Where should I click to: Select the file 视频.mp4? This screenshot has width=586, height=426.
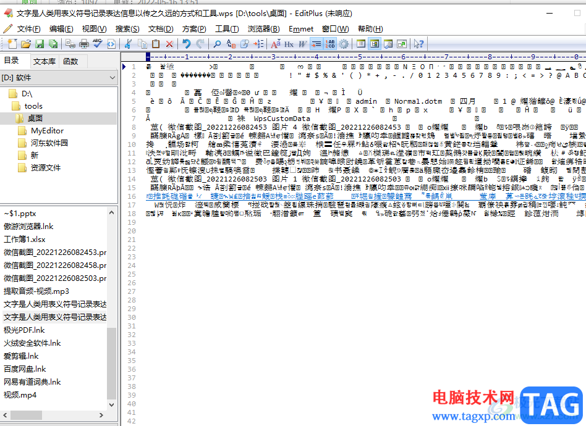pyautogui.click(x=20, y=395)
